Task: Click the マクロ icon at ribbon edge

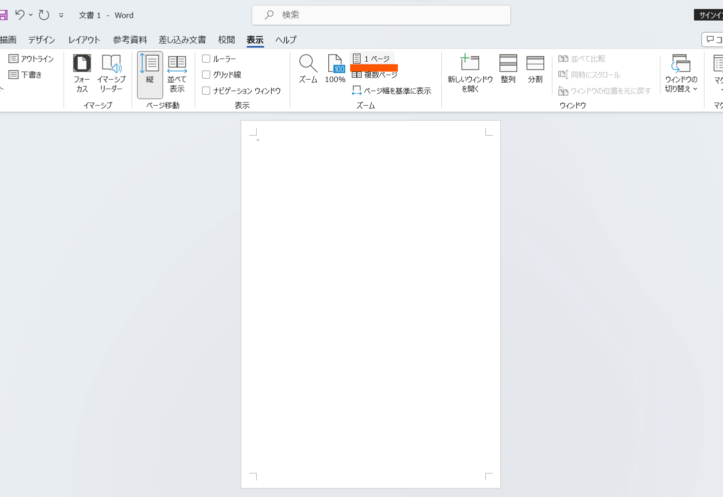Action: (x=718, y=73)
